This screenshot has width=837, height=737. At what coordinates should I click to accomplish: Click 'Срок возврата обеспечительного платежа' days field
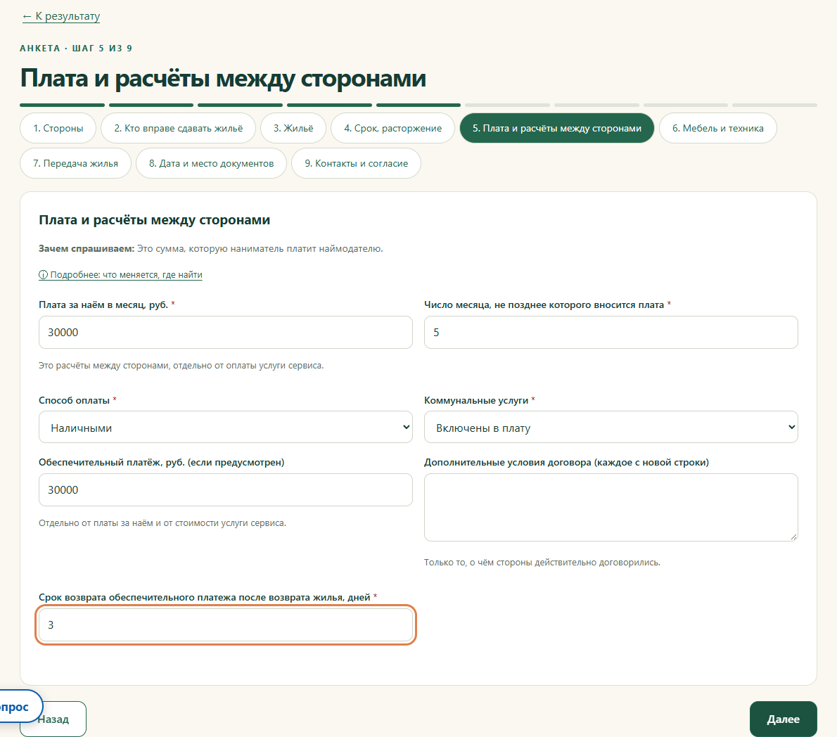(226, 625)
